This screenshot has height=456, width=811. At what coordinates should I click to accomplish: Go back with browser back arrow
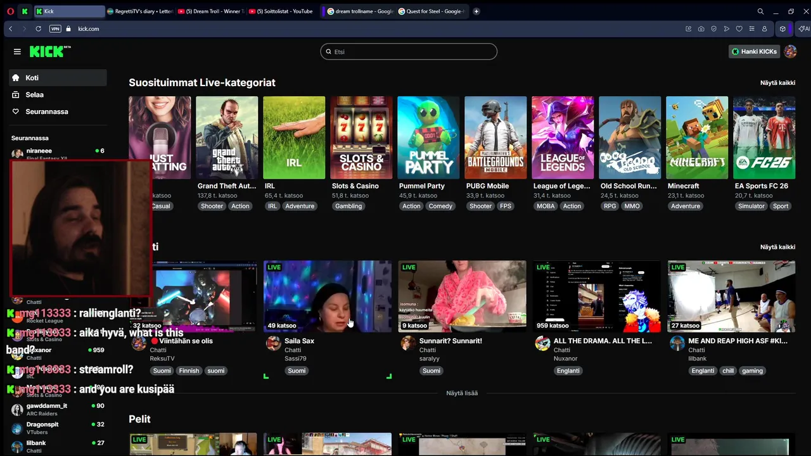pos(10,29)
